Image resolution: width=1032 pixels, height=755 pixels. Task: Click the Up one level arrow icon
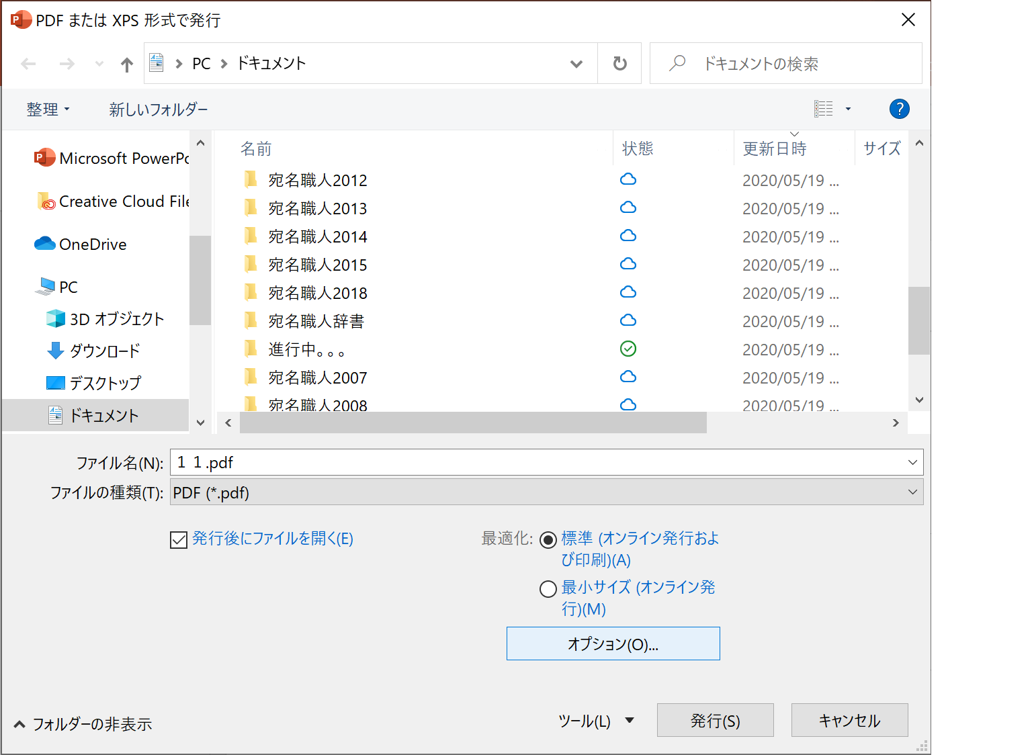pos(126,64)
